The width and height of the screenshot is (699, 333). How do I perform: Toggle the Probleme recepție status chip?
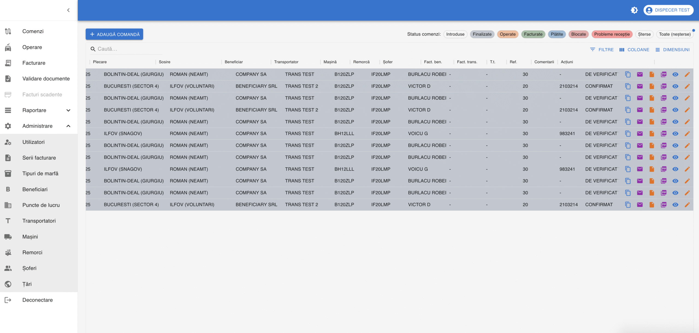pos(612,34)
